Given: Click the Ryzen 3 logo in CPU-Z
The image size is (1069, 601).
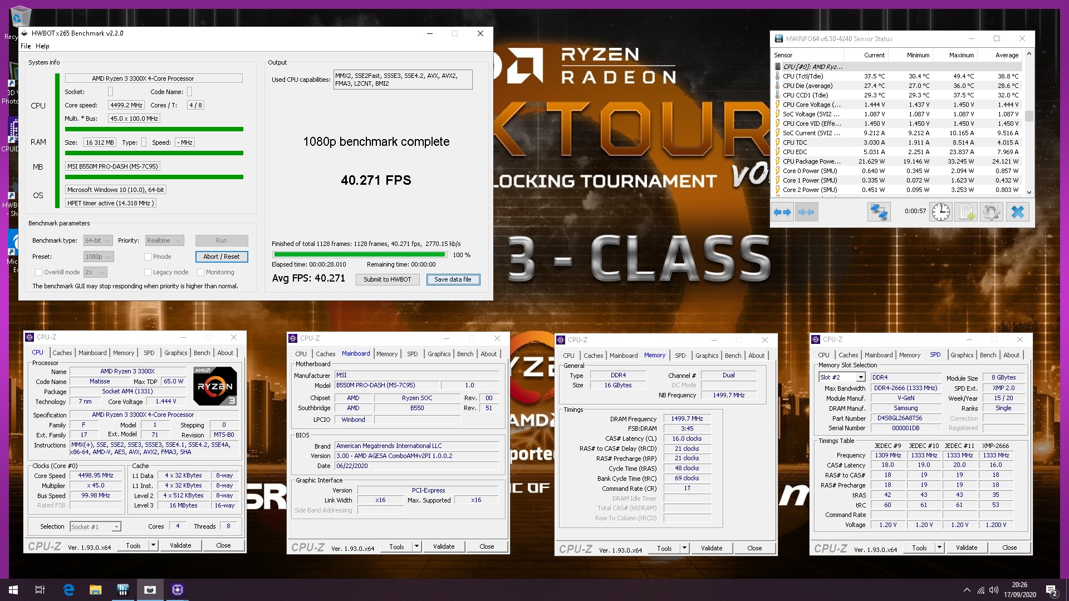Looking at the screenshot, I should pos(215,386).
